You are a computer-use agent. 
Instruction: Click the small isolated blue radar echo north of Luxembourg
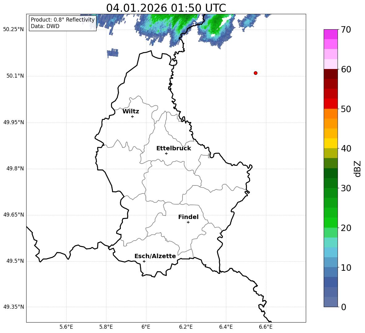(113, 53)
